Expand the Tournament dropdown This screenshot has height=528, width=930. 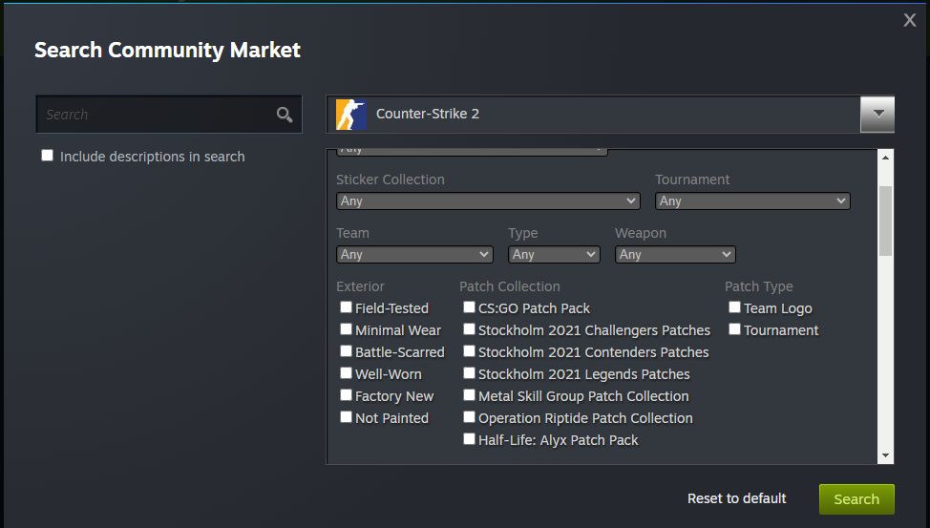click(x=752, y=201)
